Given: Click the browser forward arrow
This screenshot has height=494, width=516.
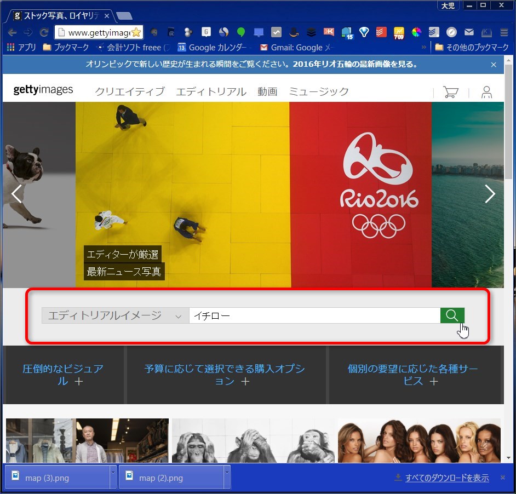Looking at the screenshot, I should click(x=28, y=32).
